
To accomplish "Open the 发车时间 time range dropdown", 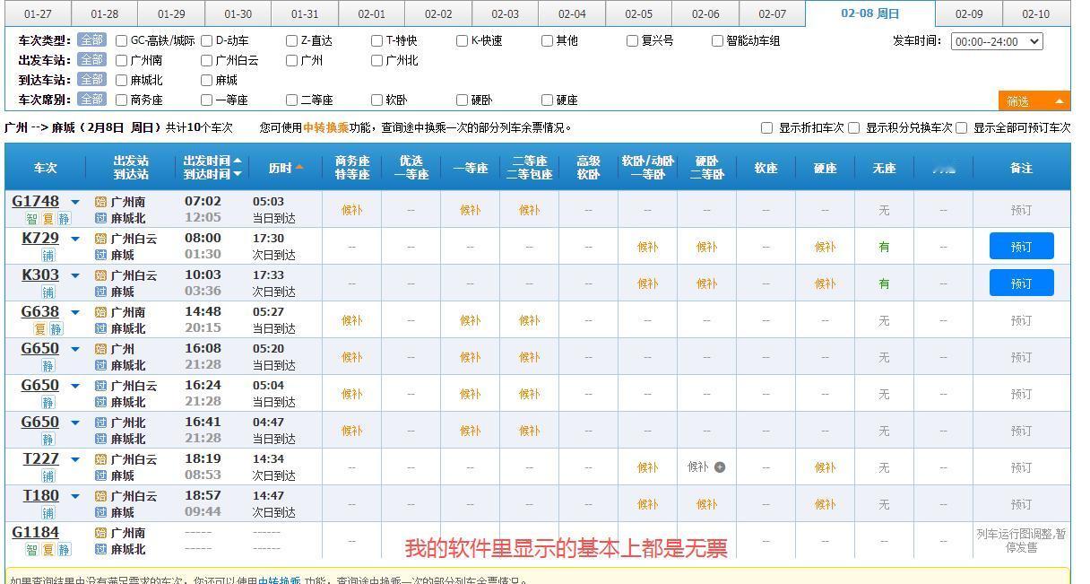I will [997, 39].
